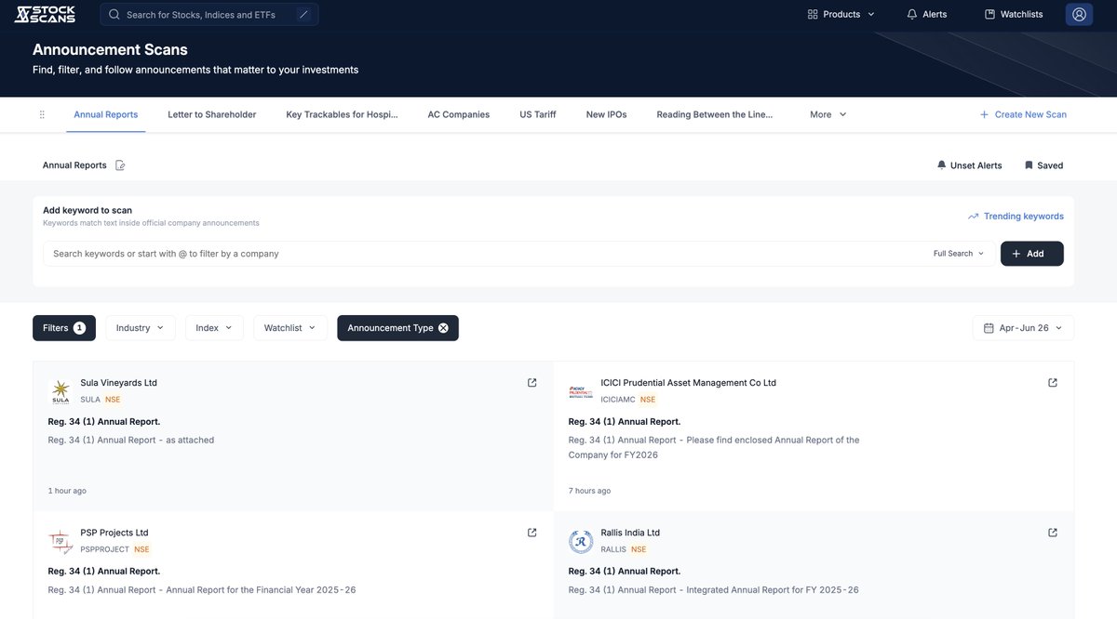
Task: Click '7 hours ago' timestamp
Action: [589, 491]
